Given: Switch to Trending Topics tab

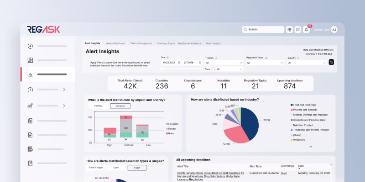Looking at the screenshot, I should click(166, 43).
